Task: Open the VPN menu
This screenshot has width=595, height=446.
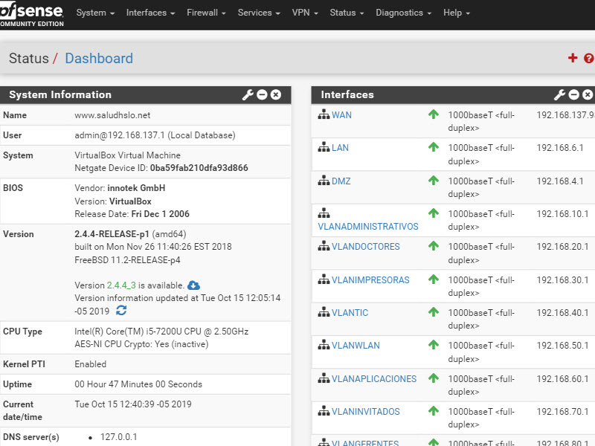Action: click(x=305, y=13)
